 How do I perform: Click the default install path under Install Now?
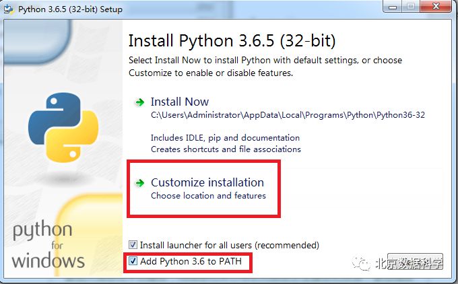point(288,115)
